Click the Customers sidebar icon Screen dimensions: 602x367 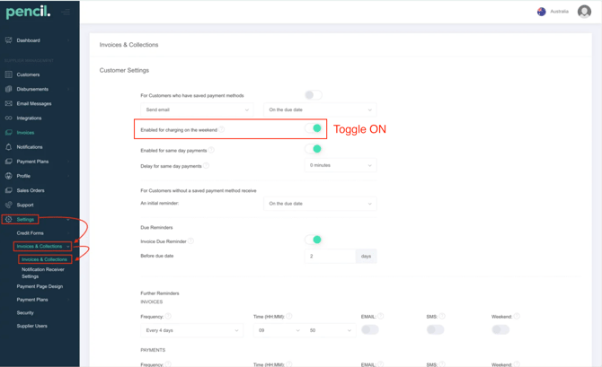tap(9, 74)
